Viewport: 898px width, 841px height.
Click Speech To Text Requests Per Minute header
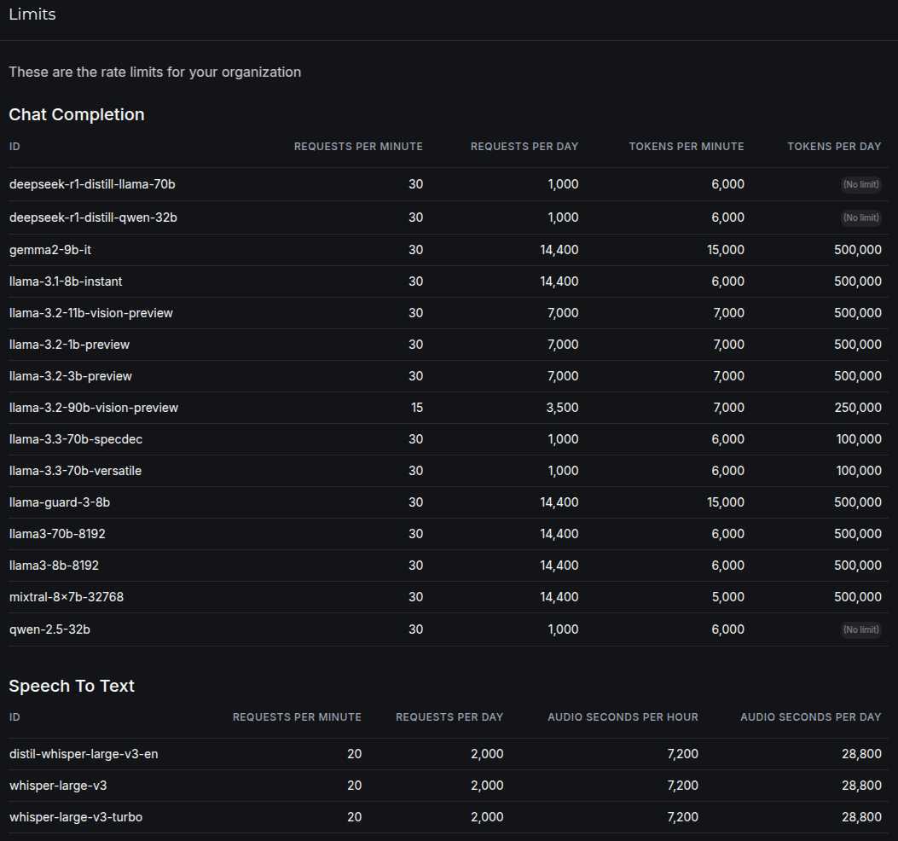tap(298, 717)
